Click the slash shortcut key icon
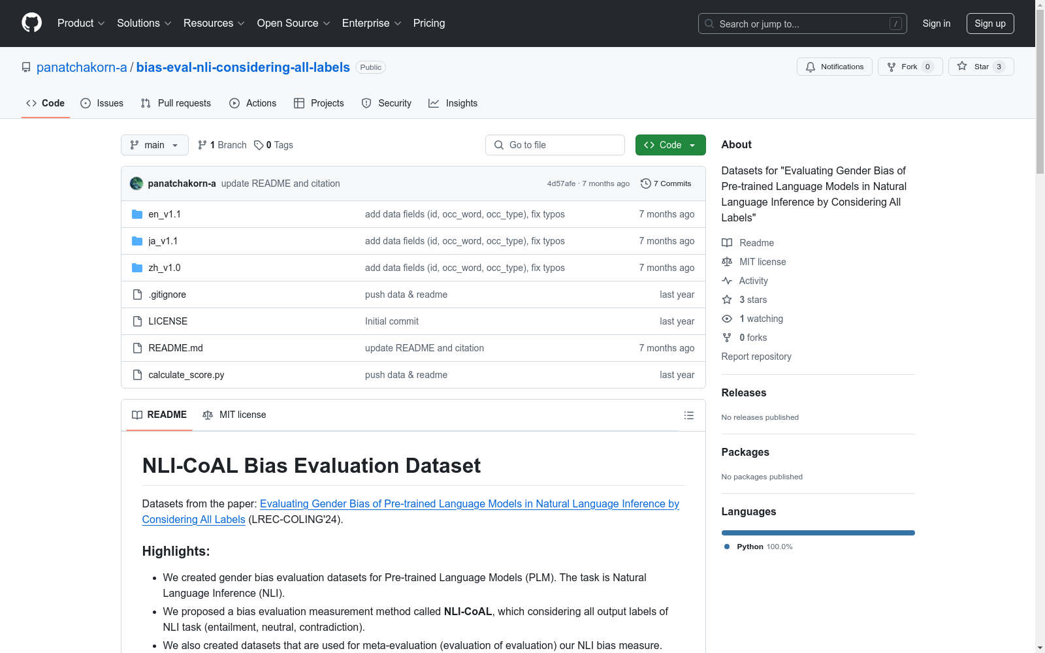1045x653 pixels. point(895,24)
